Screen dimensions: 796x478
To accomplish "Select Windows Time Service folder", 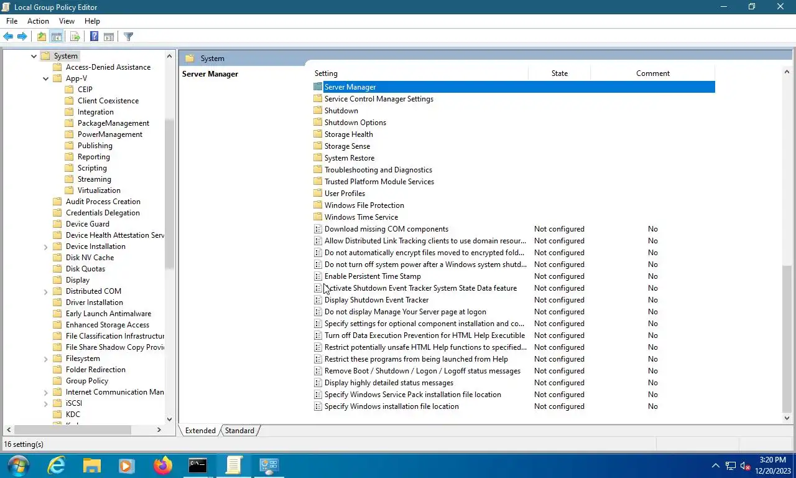I will (x=361, y=217).
